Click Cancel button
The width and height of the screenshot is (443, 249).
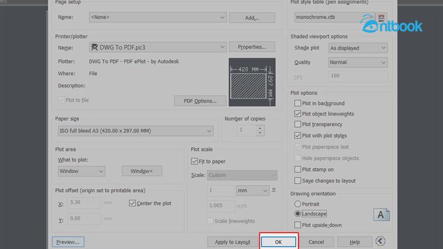pos(316,242)
